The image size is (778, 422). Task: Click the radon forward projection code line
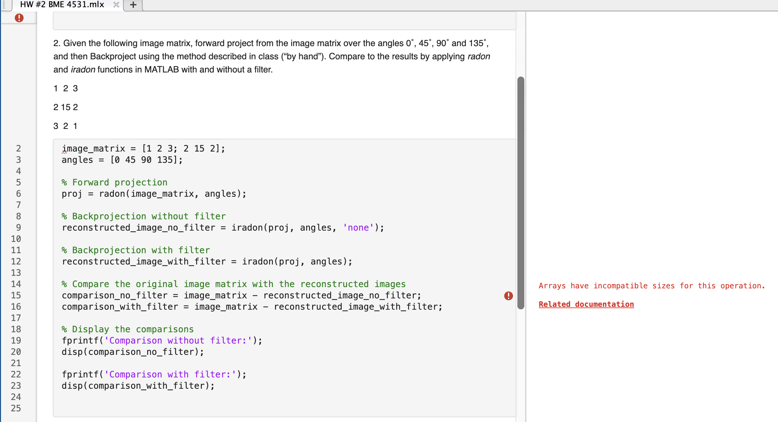point(154,194)
